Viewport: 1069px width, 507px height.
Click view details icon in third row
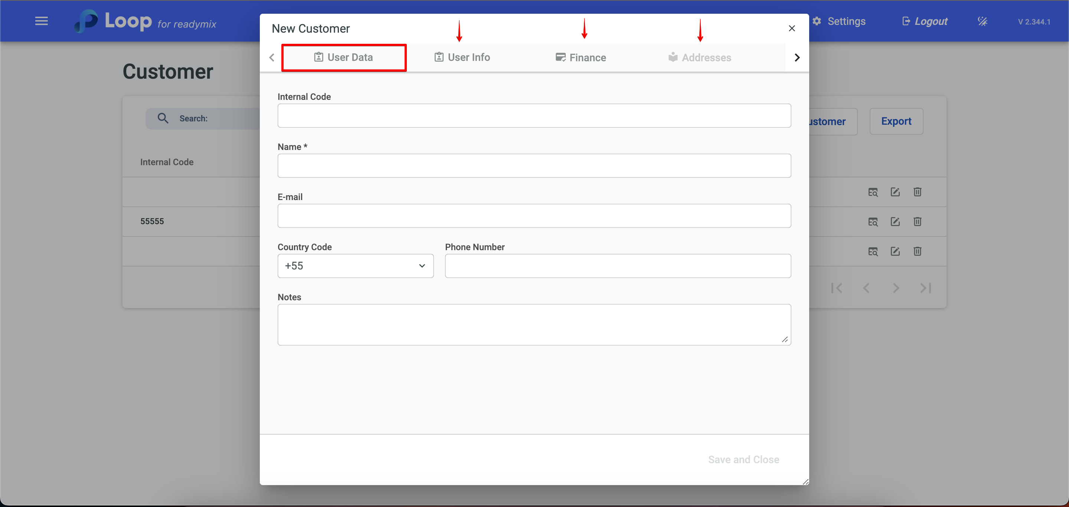pyautogui.click(x=873, y=251)
